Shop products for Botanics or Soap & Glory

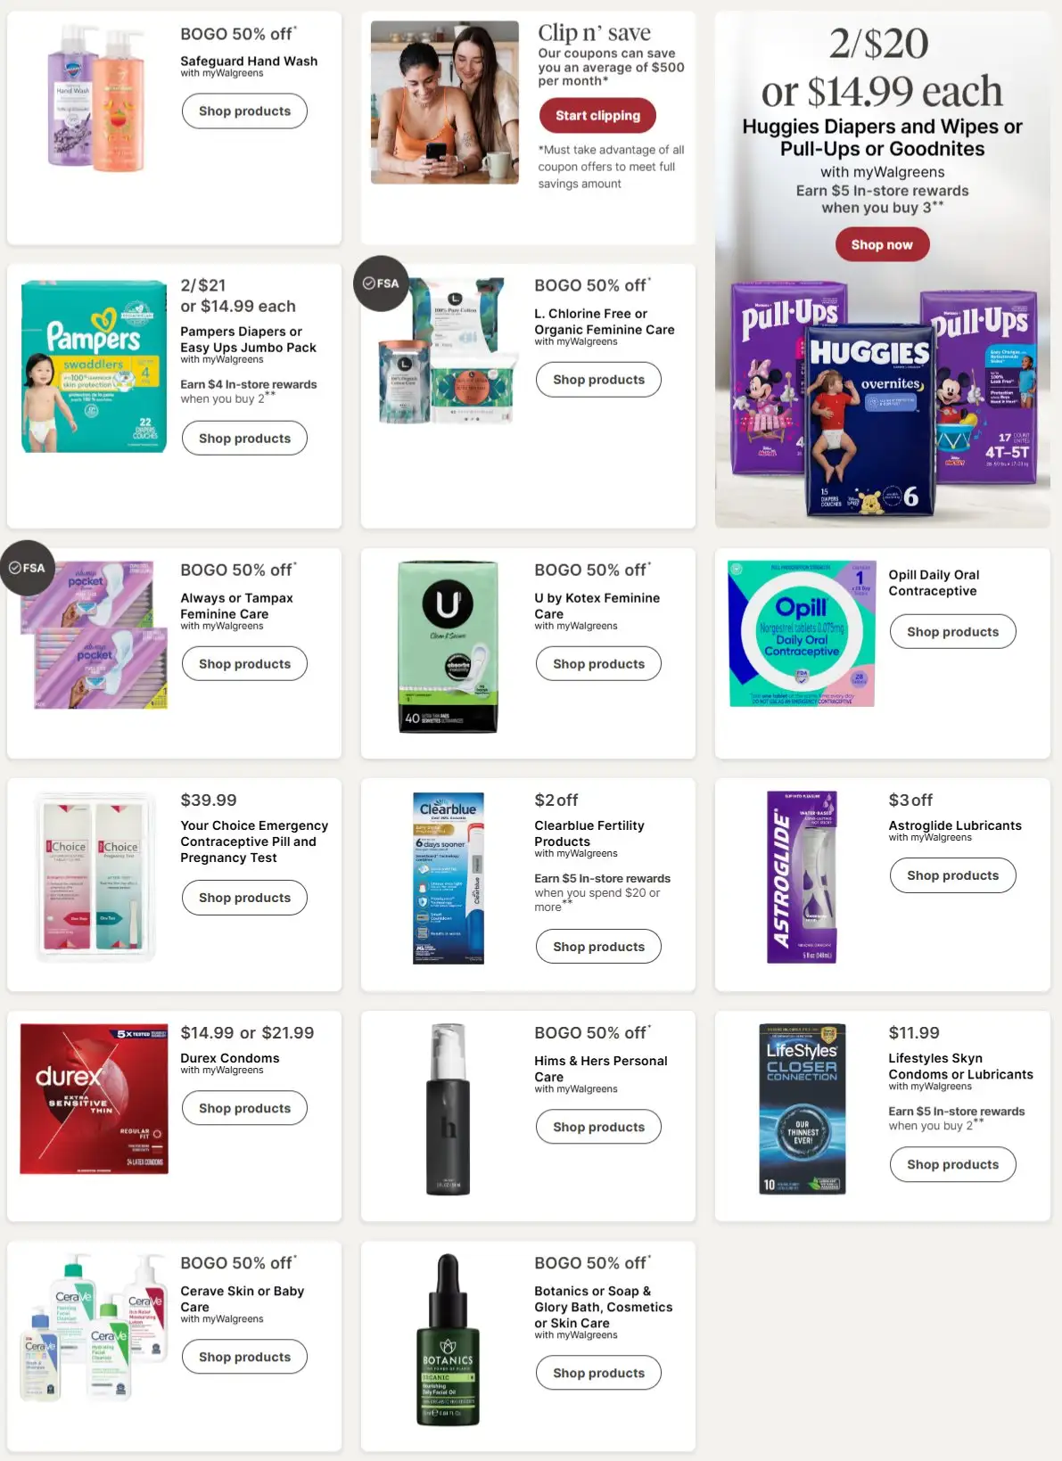[x=598, y=1373]
